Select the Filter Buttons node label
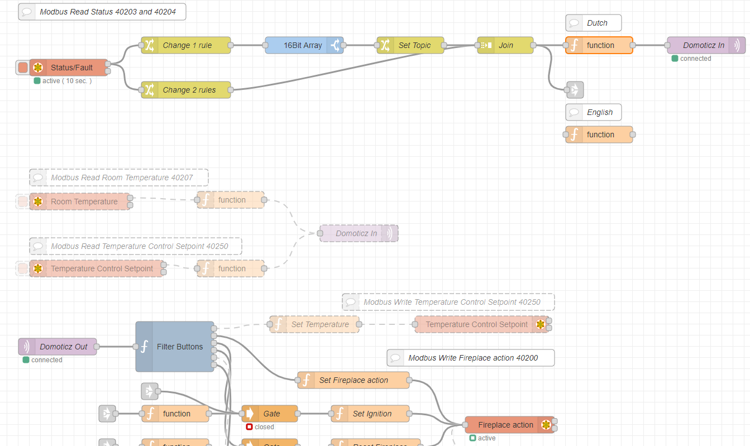 (x=180, y=347)
